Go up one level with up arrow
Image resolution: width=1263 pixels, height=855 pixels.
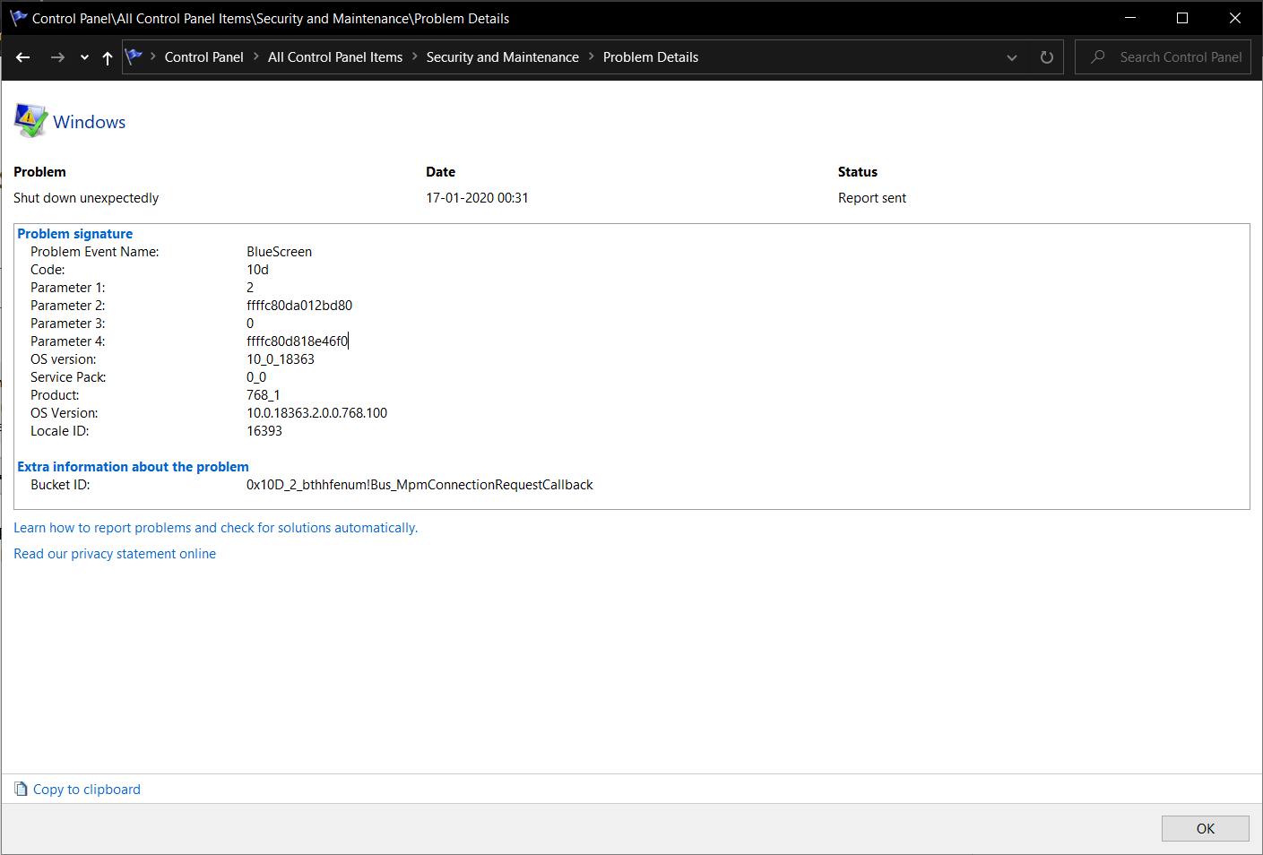coord(108,57)
